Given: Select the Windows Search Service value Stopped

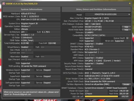Looking at the screenshot, I should (x=47, y=70).
